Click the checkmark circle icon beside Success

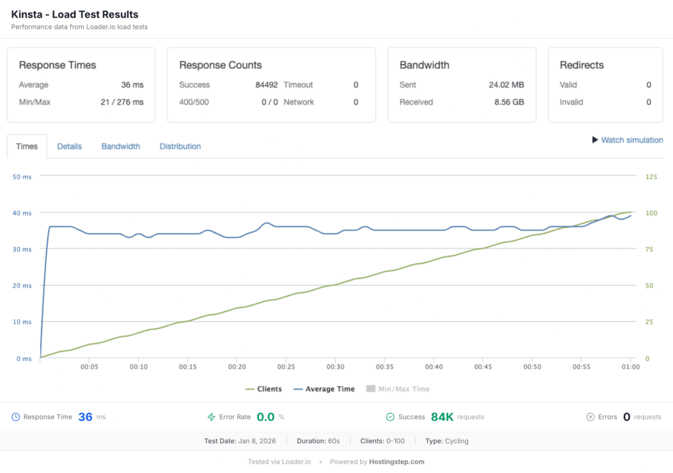(390, 417)
